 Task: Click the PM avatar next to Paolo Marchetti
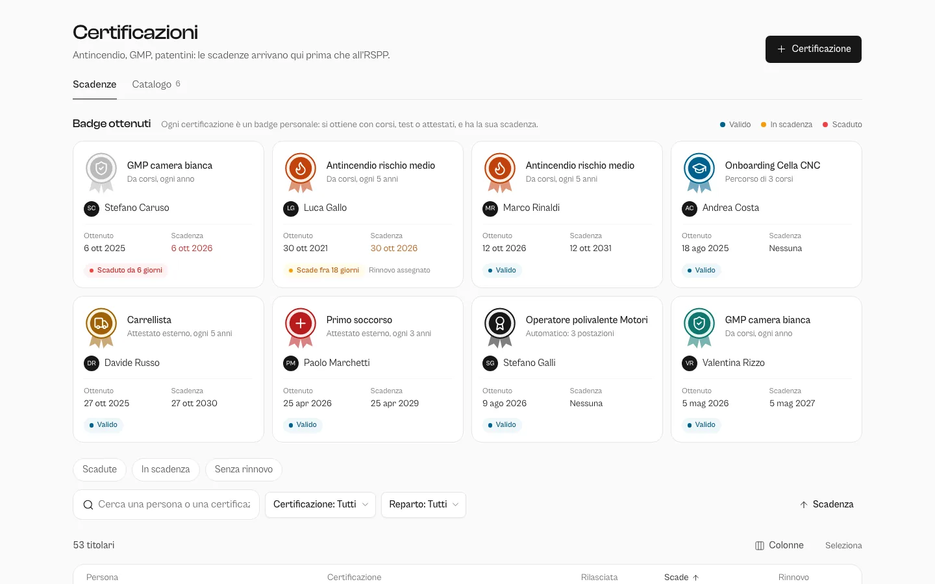point(291,363)
